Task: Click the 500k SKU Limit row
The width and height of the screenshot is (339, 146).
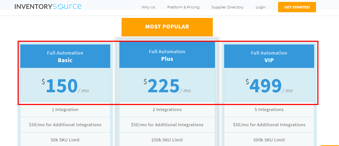Action: coord(269,140)
